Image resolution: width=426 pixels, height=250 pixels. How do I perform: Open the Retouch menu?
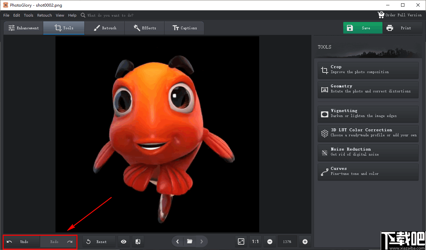[x=45, y=15]
